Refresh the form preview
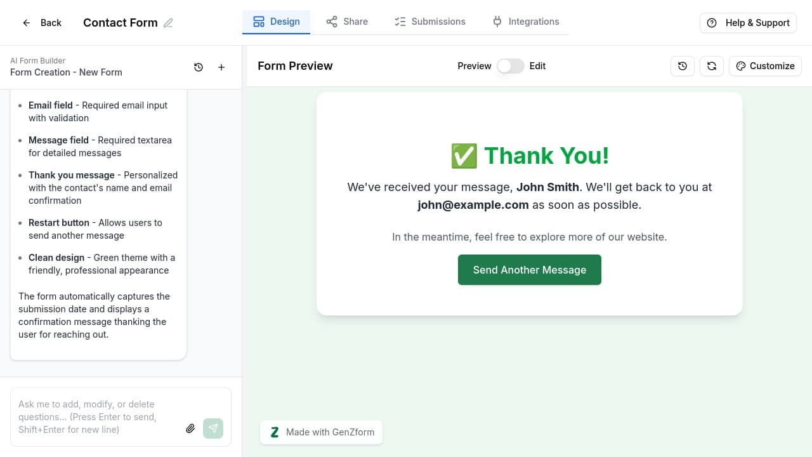The width and height of the screenshot is (812, 457). tap(712, 65)
